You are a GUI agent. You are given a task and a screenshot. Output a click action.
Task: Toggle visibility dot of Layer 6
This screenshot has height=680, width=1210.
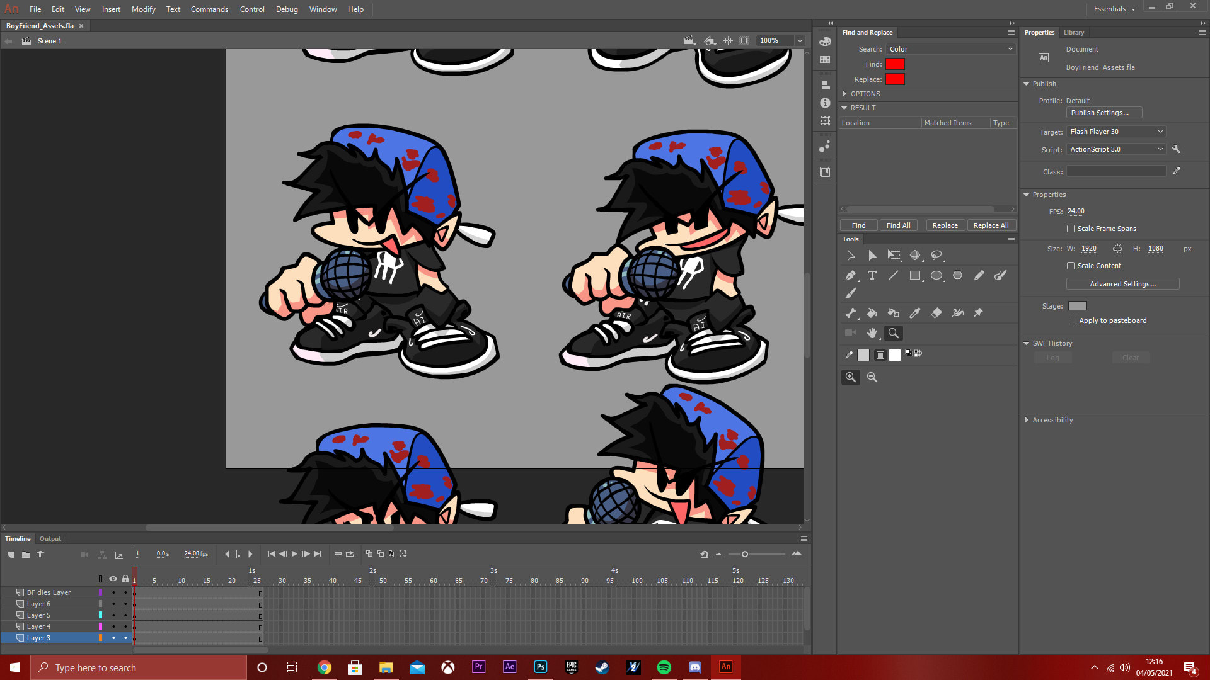click(x=113, y=604)
